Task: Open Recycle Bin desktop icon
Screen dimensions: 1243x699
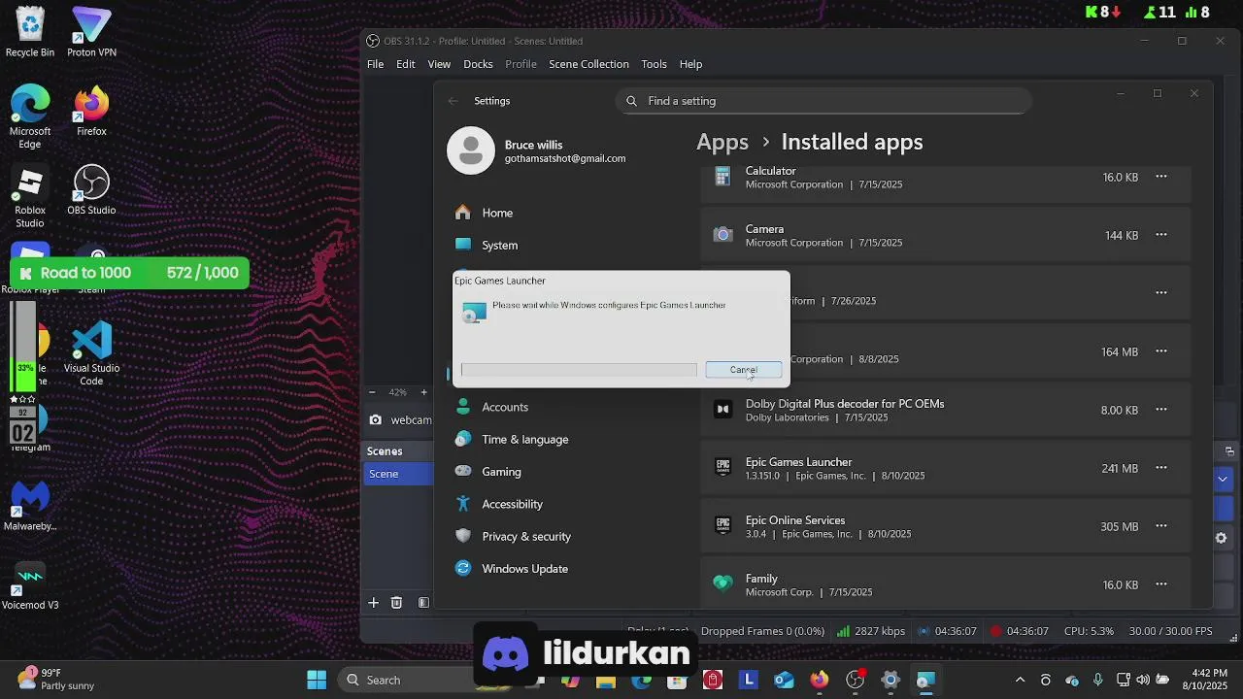Action: (30, 32)
